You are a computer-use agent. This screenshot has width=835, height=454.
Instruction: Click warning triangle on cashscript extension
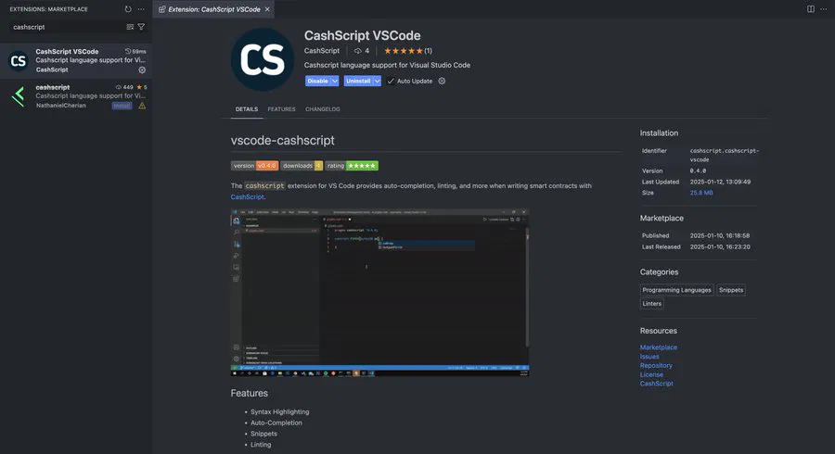pos(142,106)
